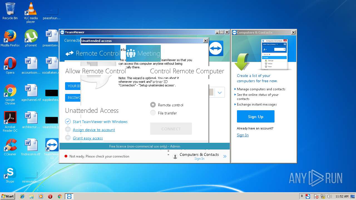Viewport: 356px width, 200px height.
Task: Open Google Chrome desktop shortcut
Action: (x=10, y=94)
